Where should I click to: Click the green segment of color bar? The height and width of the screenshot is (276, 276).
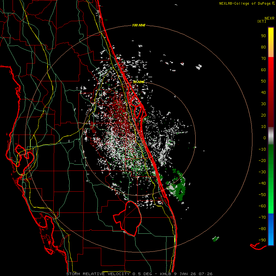pyautogui.click(x=271, y=179)
